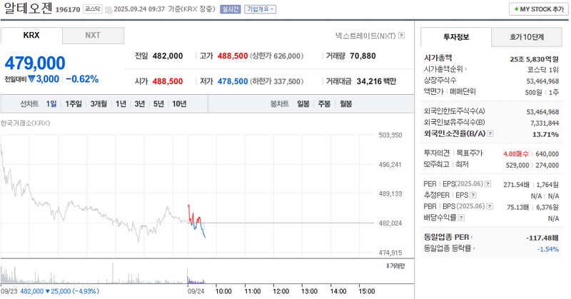Image resolution: width=571 pixels, height=299 pixels.
Task: Select the 10년 line chart period
Action: click(x=180, y=103)
